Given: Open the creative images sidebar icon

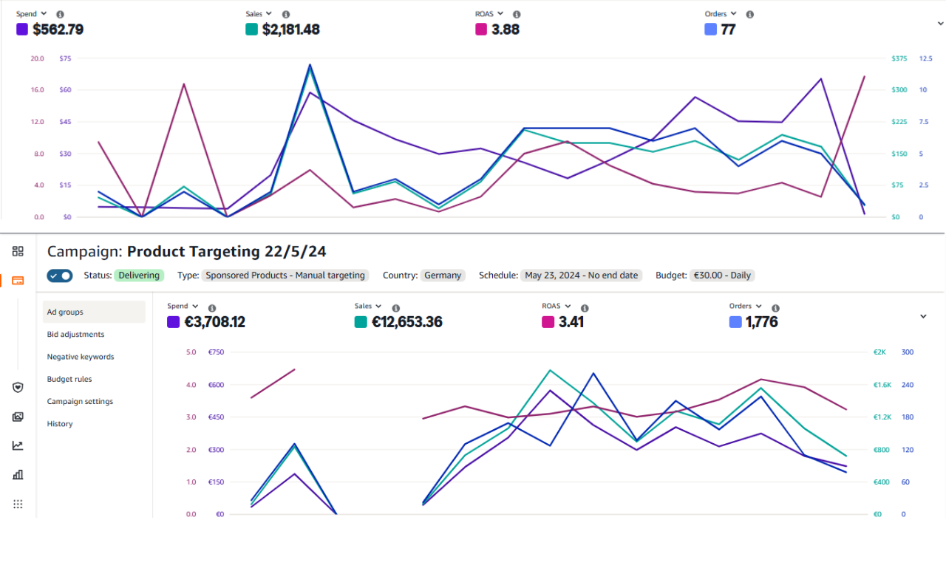Looking at the screenshot, I should [x=18, y=417].
